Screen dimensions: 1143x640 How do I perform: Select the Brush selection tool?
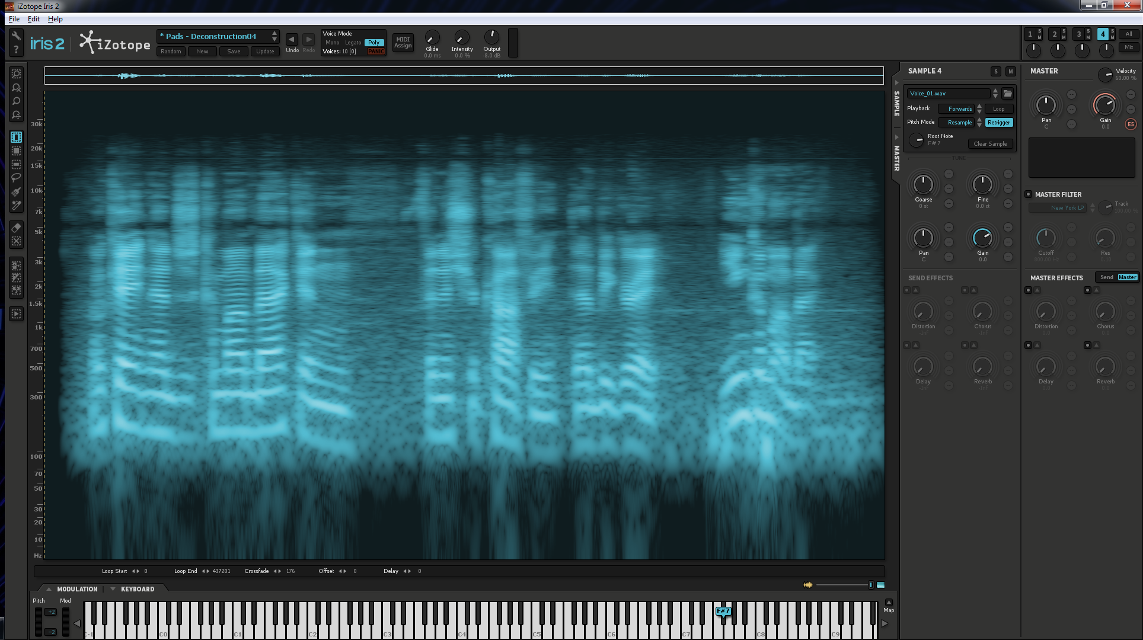[x=17, y=192]
